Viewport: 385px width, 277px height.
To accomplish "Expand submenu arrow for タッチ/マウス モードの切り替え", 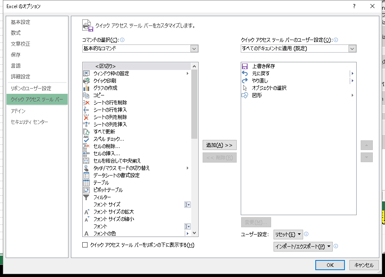I will tap(188, 168).
